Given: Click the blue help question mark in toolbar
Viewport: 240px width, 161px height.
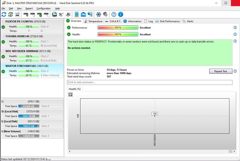Looking at the screenshot, I should coord(114,14).
